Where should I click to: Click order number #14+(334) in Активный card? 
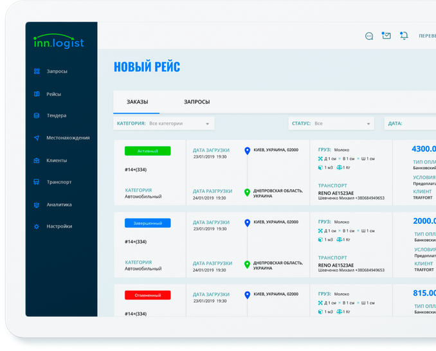[x=136, y=170]
